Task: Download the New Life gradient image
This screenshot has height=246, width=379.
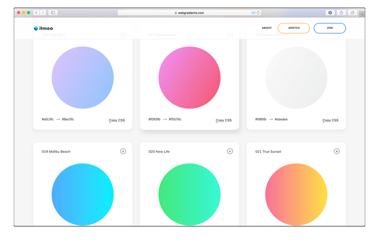Action: (x=230, y=151)
